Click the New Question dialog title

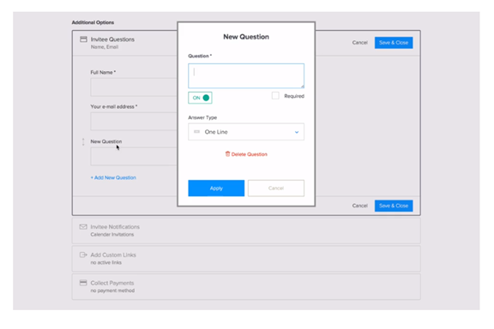click(x=246, y=37)
